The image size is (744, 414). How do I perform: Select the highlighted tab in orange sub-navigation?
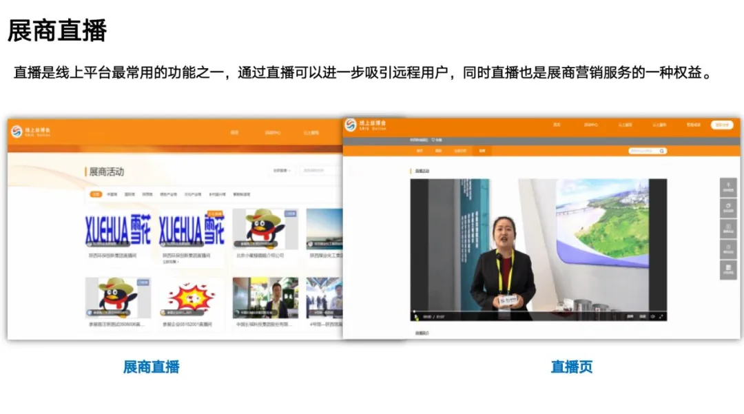pos(482,150)
